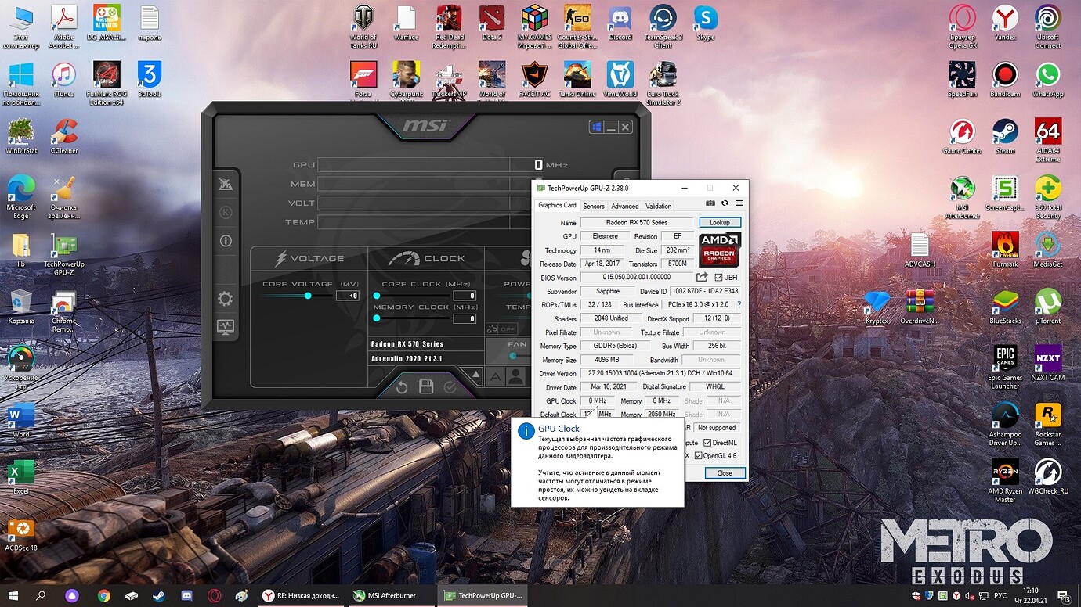Open NZXT CAM desktop icon
Screen dimensions: 1081x607
point(1048,362)
